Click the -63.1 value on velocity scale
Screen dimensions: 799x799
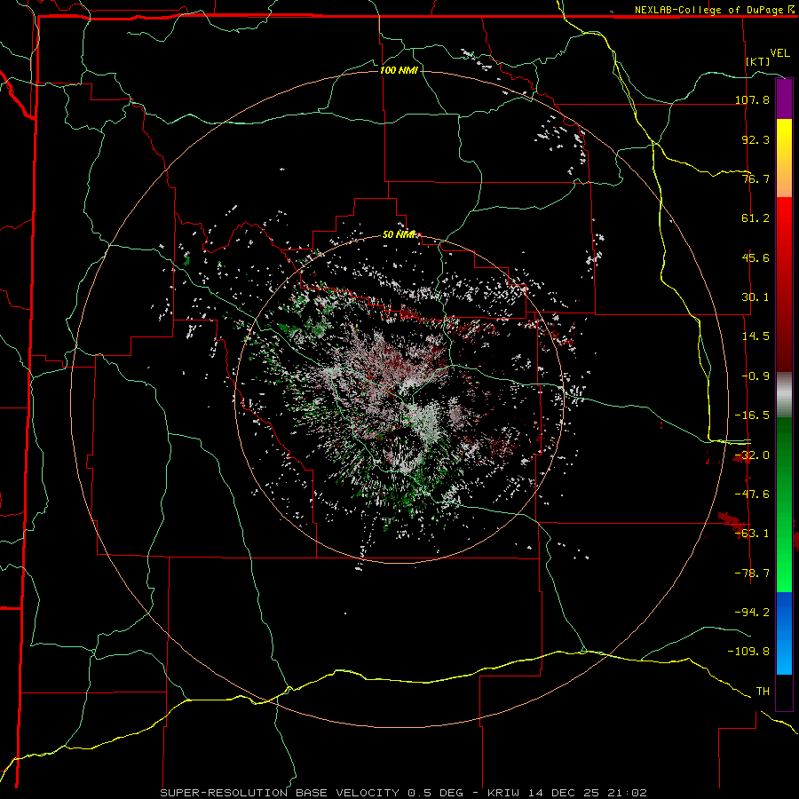tap(752, 534)
